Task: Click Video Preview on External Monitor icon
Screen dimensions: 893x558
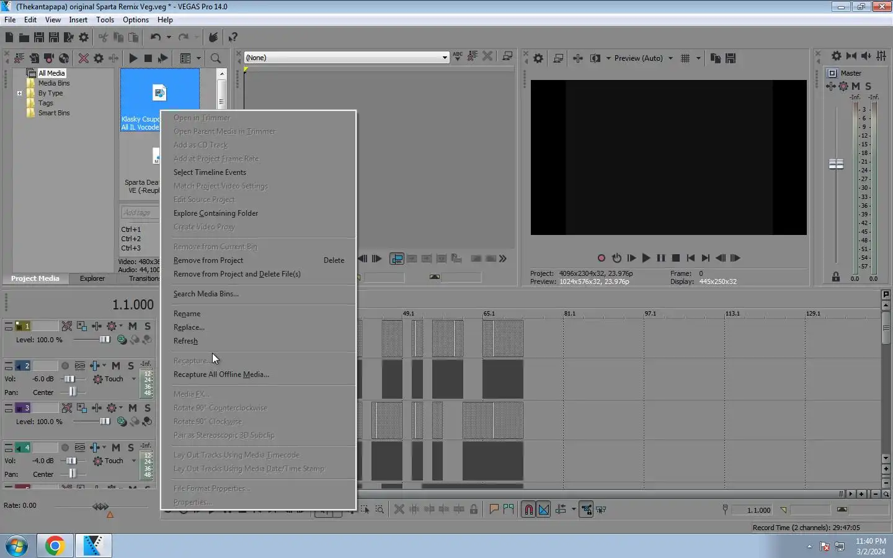Action: pyautogui.click(x=558, y=58)
